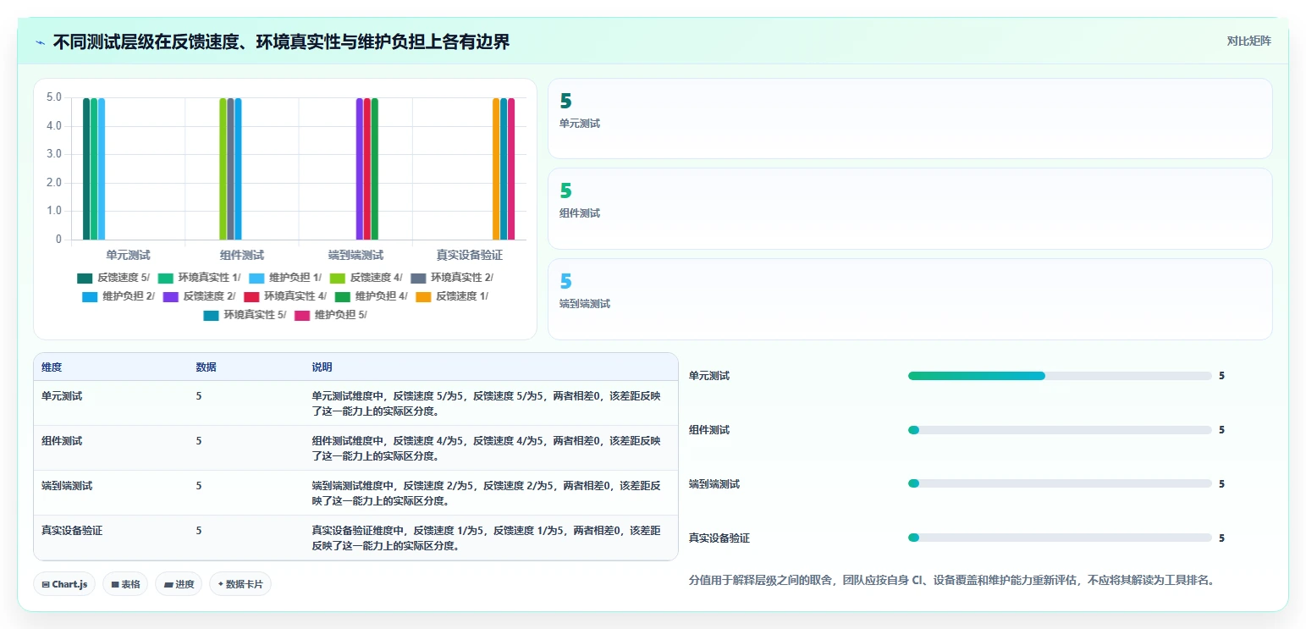The image size is (1306, 629).
Task: Click the 数据卡片 tag chip
Action: [x=240, y=584]
